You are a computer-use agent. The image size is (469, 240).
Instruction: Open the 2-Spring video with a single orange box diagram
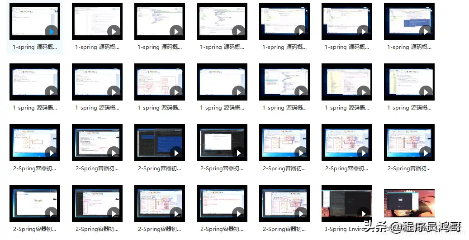[35, 143]
